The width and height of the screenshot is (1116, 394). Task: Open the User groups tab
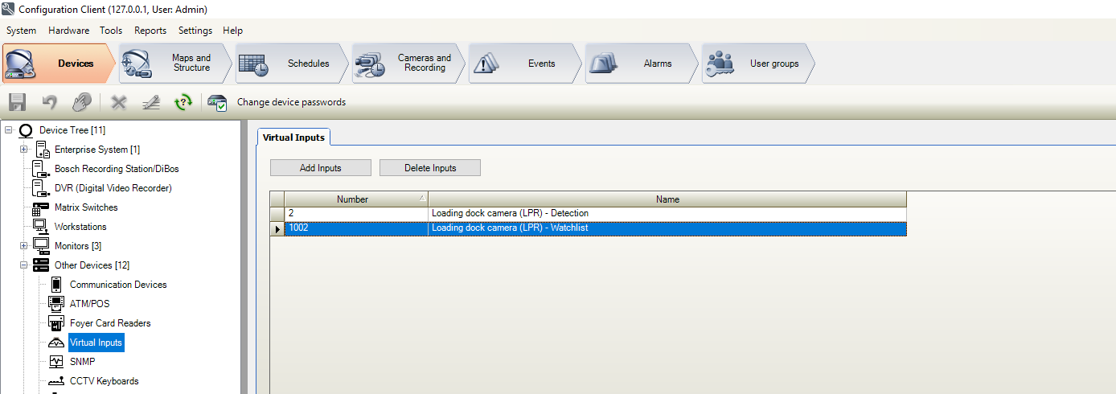tap(758, 64)
